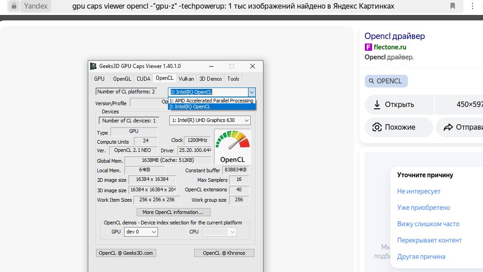Select Другая причина reason
Viewport: 483px width, 272px height.
pyautogui.click(x=421, y=257)
